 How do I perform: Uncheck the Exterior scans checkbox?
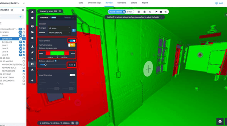point(24,35)
